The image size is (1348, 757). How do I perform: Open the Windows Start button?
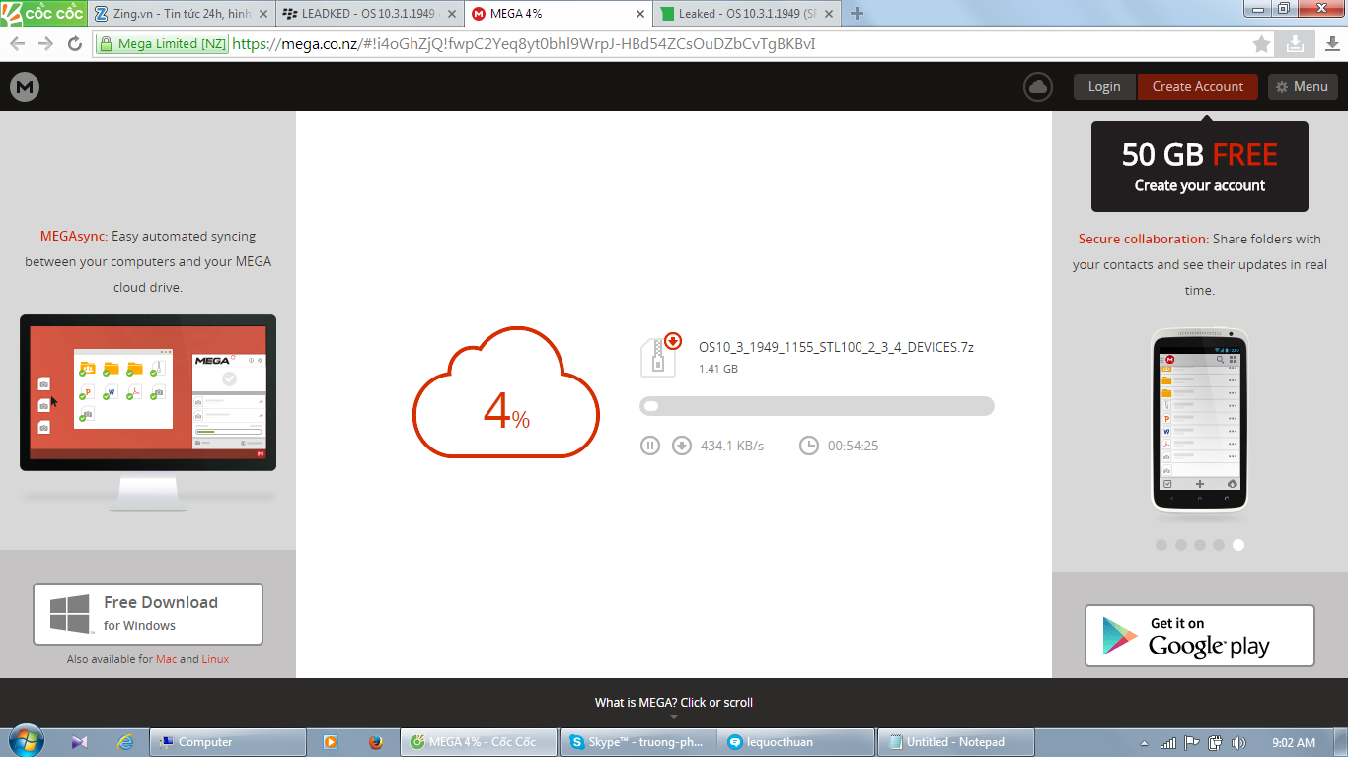[26, 742]
